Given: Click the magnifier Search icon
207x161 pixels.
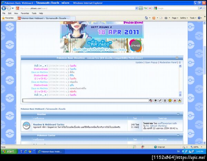Looking at the screenshot, I should 201,8.
